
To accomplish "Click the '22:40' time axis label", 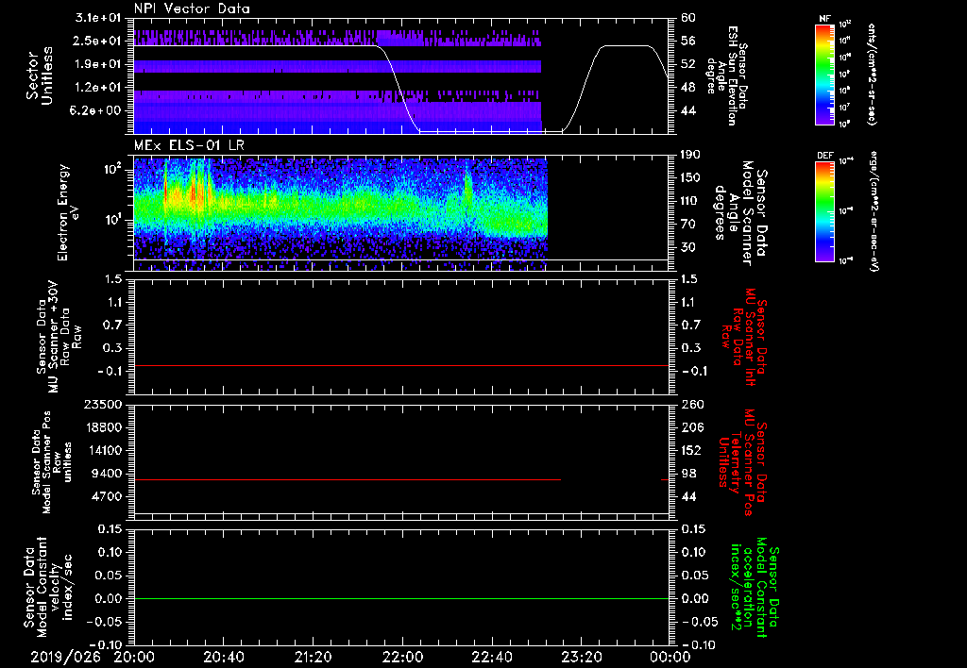I will (x=491, y=657).
